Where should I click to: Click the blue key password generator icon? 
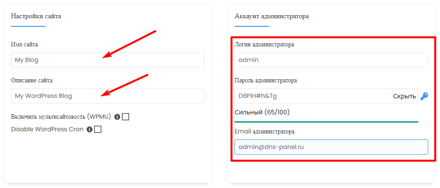point(424,96)
